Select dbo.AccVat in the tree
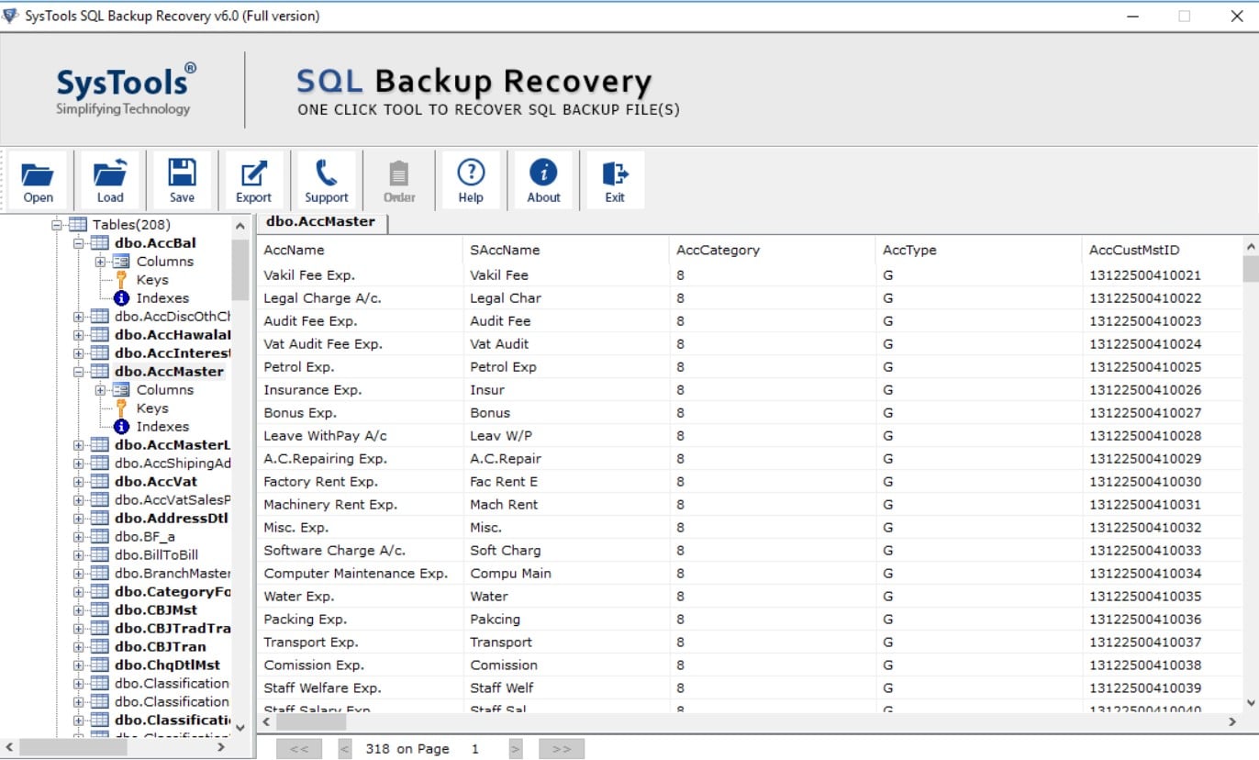Screen dimensions: 1259x760 (156, 482)
